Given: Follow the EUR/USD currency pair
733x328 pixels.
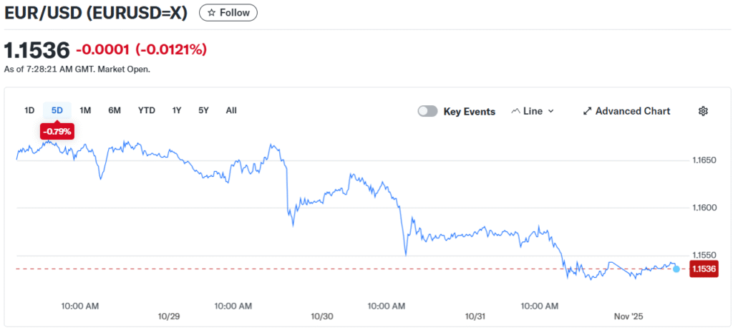Looking at the screenshot, I should coord(228,12).
